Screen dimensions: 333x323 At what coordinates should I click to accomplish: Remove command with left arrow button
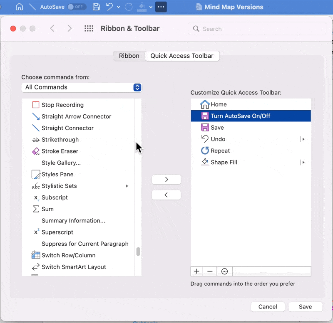[166, 195]
